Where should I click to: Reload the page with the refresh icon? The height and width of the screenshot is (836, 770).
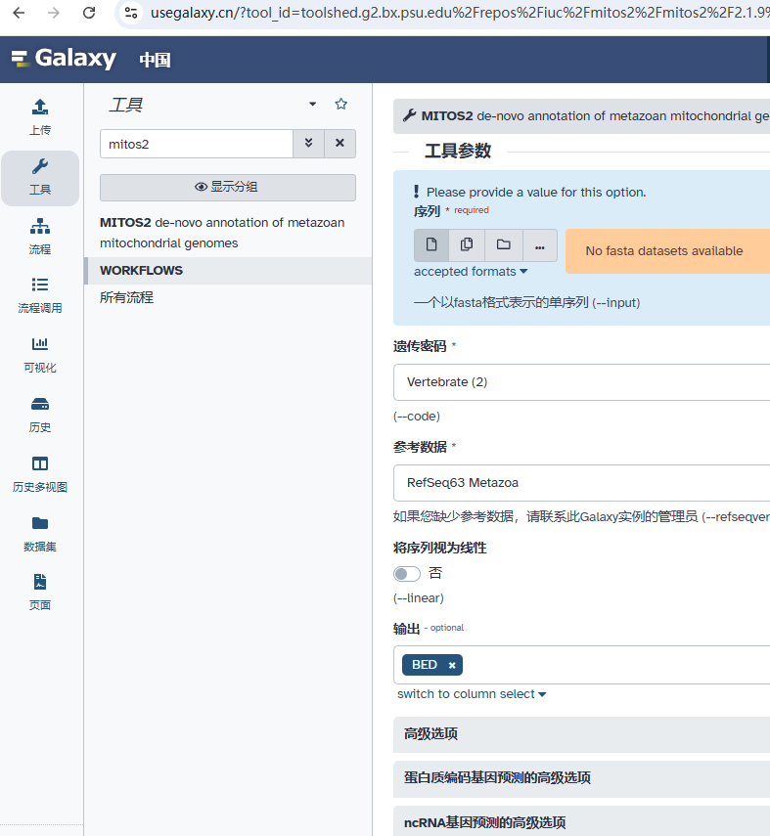pos(89,13)
